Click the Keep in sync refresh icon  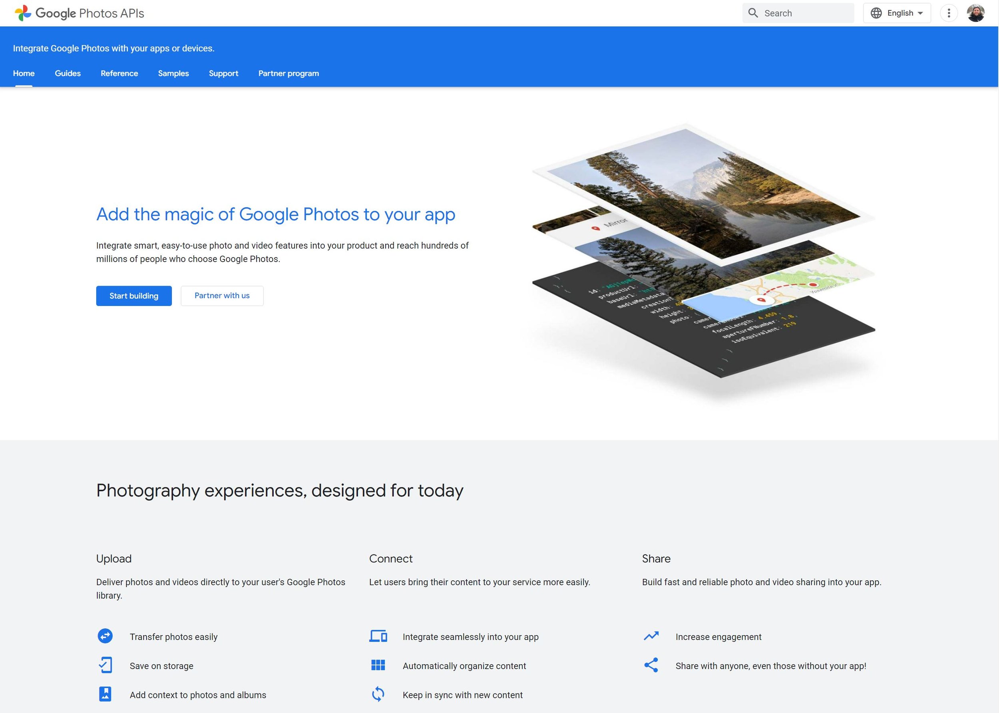[x=378, y=694]
